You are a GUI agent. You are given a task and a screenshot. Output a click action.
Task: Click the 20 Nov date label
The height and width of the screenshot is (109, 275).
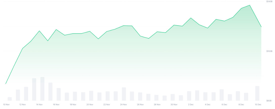(90, 104)
